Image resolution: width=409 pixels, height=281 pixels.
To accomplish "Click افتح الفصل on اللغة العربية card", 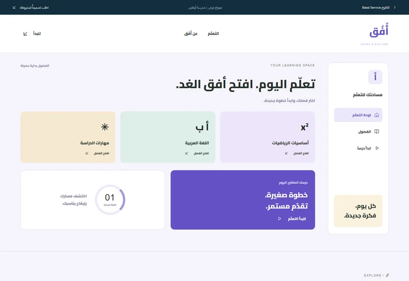I will click(x=201, y=153).
